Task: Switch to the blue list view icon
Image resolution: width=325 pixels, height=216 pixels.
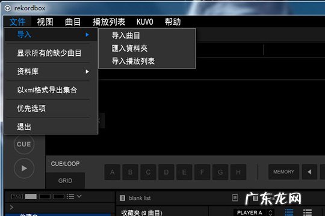Action: [x=289, y=212]
